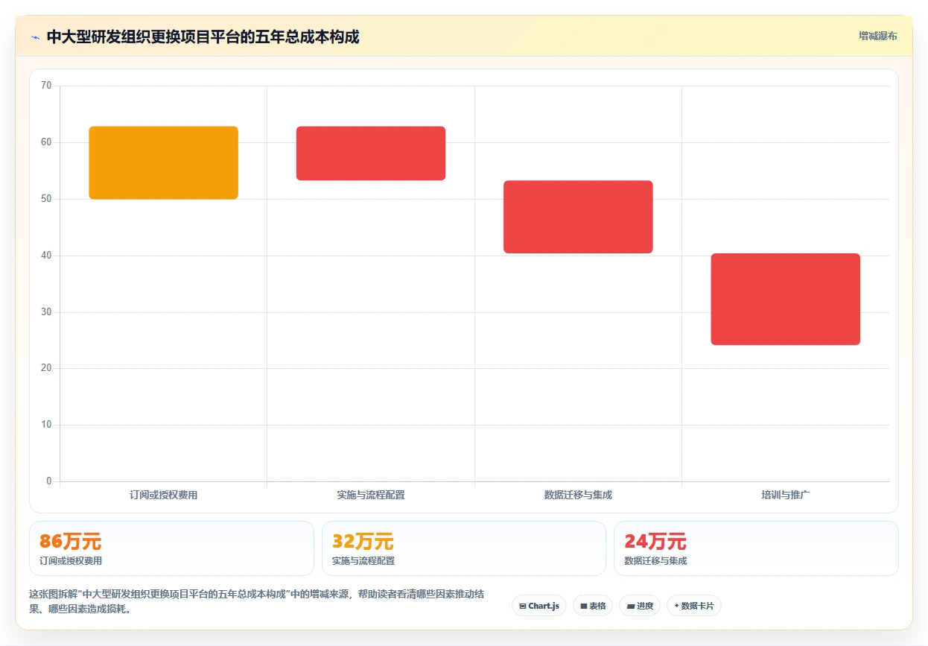
Task: Select the red 实施与流程配置 bar
Action: (371, 153)
